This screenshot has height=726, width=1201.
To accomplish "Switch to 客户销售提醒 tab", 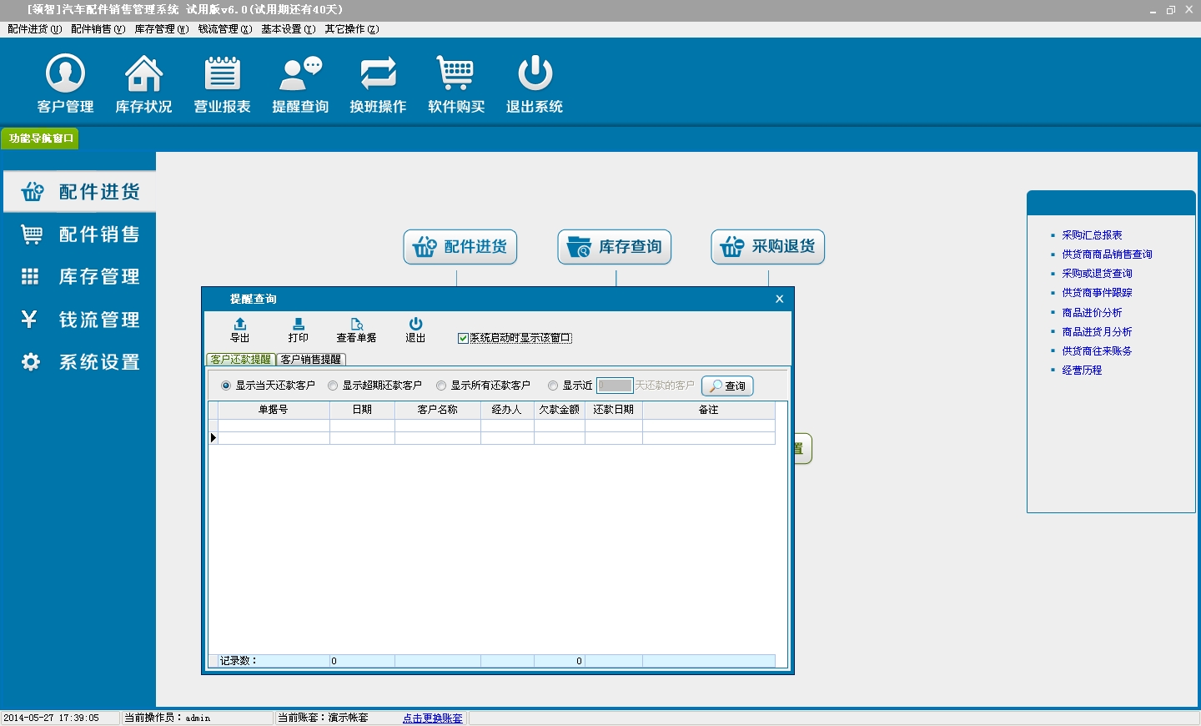I will coord(311,360).
